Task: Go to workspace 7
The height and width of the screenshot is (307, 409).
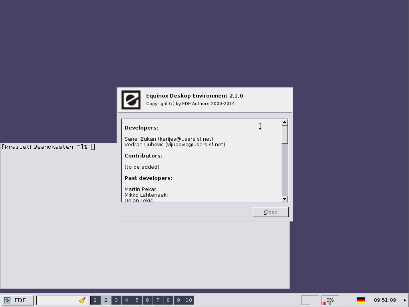Action: click(x=158, y=300)
